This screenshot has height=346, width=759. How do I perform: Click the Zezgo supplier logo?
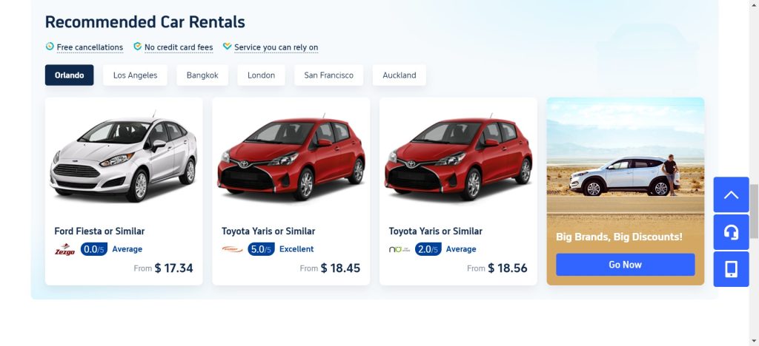click(65, 249)
